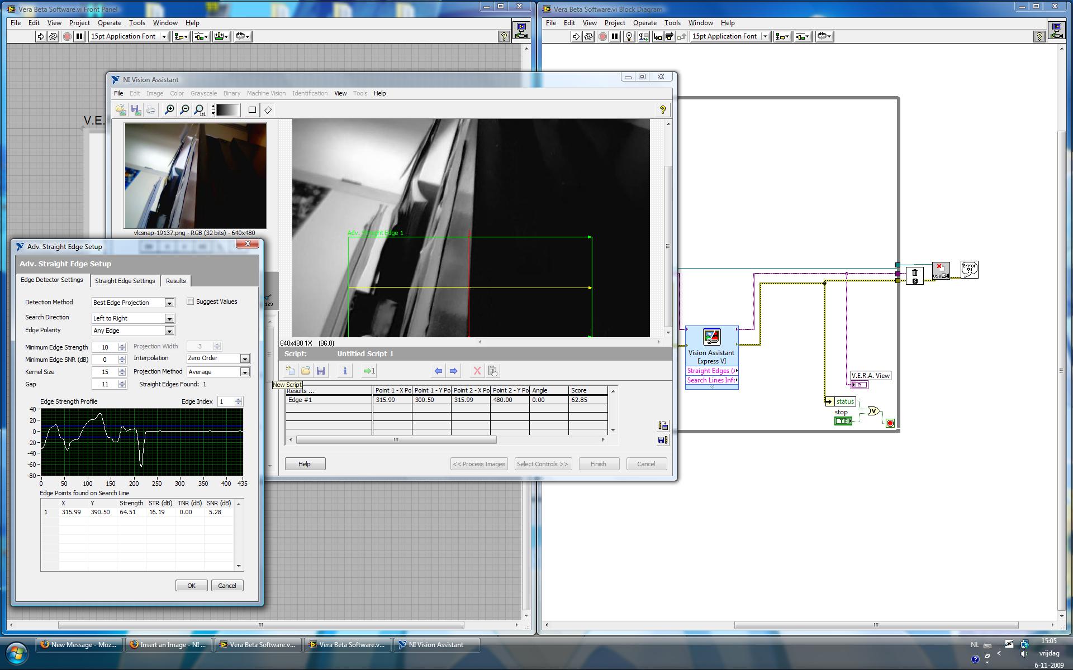1073x670 pixels.
Task: Open Front Panel font dropdown
Action: [x=164, y=36]
